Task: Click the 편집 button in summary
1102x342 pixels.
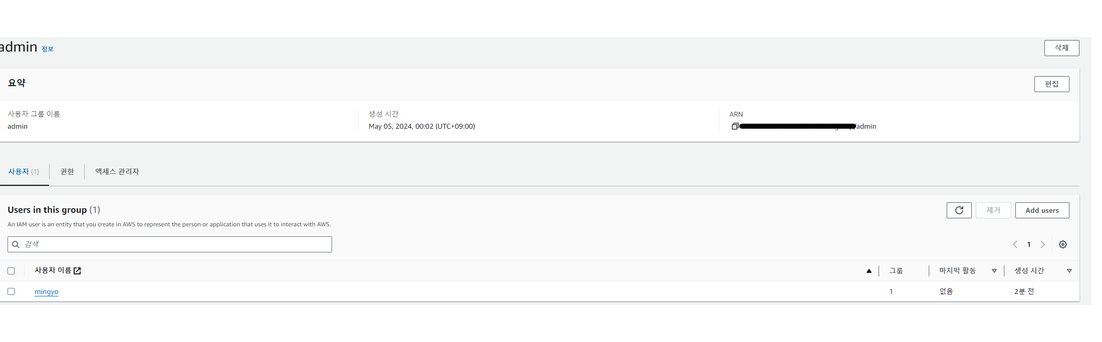Action: [x=1051, y=84]
